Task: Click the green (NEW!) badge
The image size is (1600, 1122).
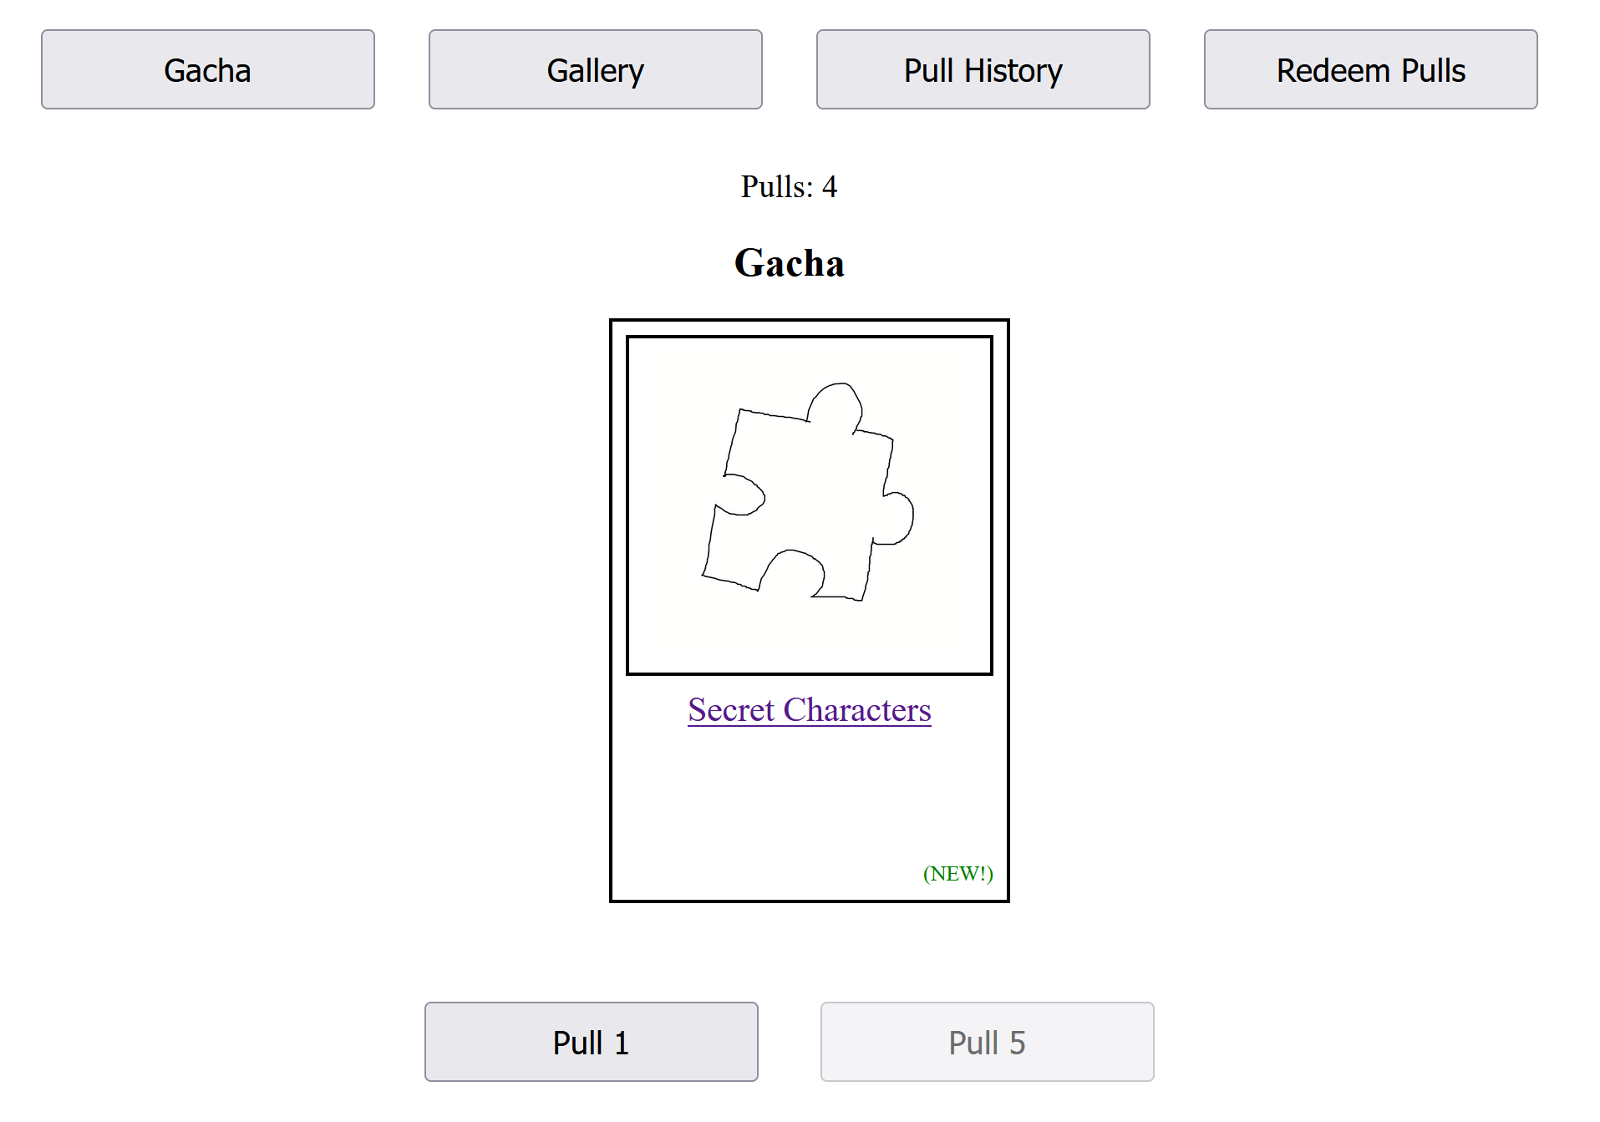Action: [x=957, y=873]
